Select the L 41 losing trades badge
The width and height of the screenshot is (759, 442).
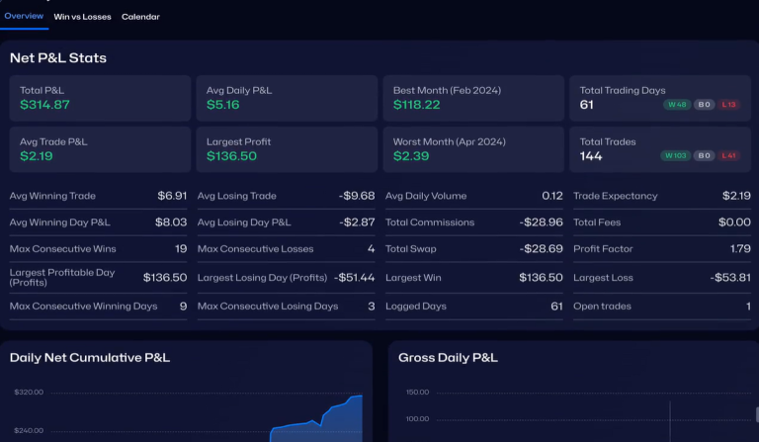point(727,155)
